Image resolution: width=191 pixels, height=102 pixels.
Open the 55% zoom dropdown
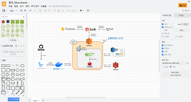click(13, 11)
